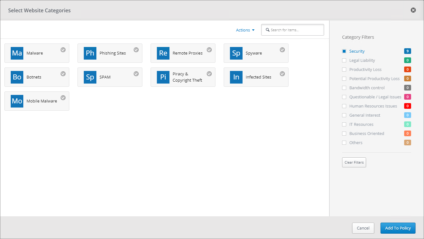Viewport: 424px width, 239px height.
Task: Click the Productivity Loss count badge
Action: [x=408, y=69]
